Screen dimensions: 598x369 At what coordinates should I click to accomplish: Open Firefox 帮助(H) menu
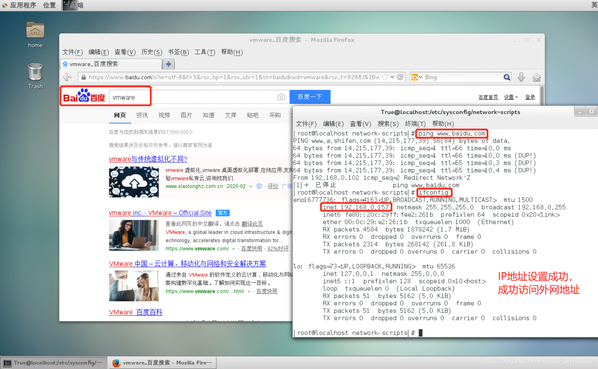(x=232, y=52)
